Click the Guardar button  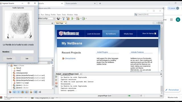click(9, 59)
